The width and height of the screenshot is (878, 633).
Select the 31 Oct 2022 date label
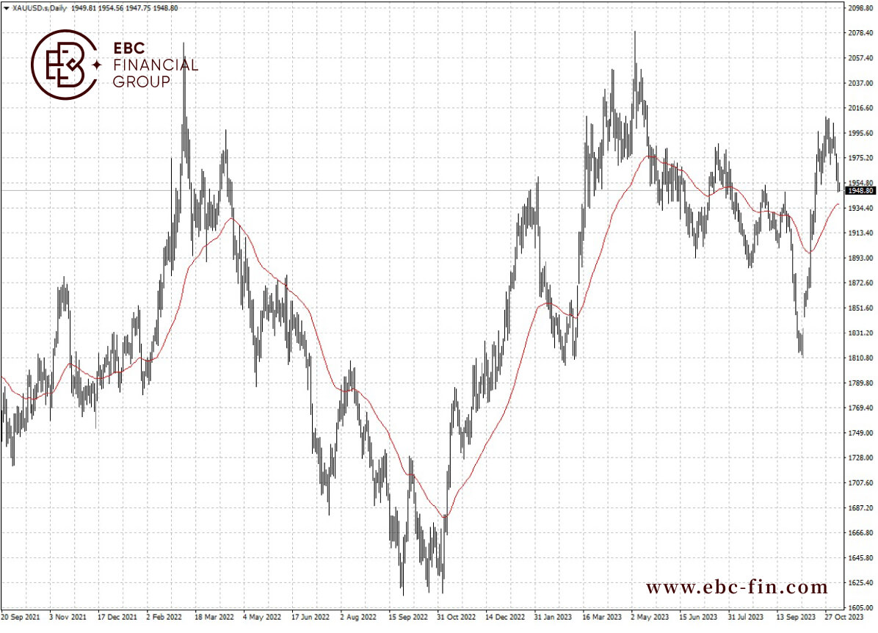[456, 618]
